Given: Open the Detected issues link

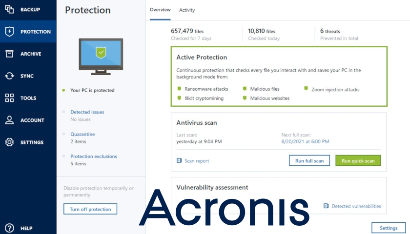Looking at the screenshot, I should (87, 112).
